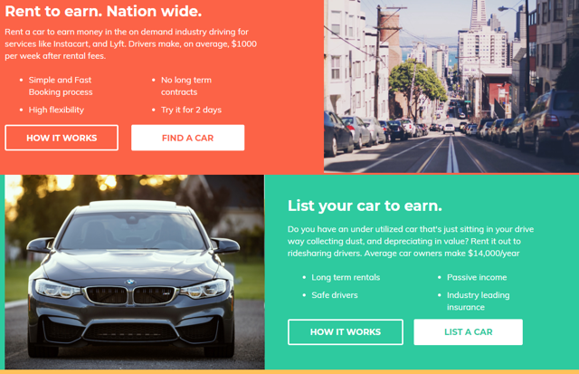Select the 'High flexibility' bullet item
This screenshot has height=374, width=579.
[56, 110]
